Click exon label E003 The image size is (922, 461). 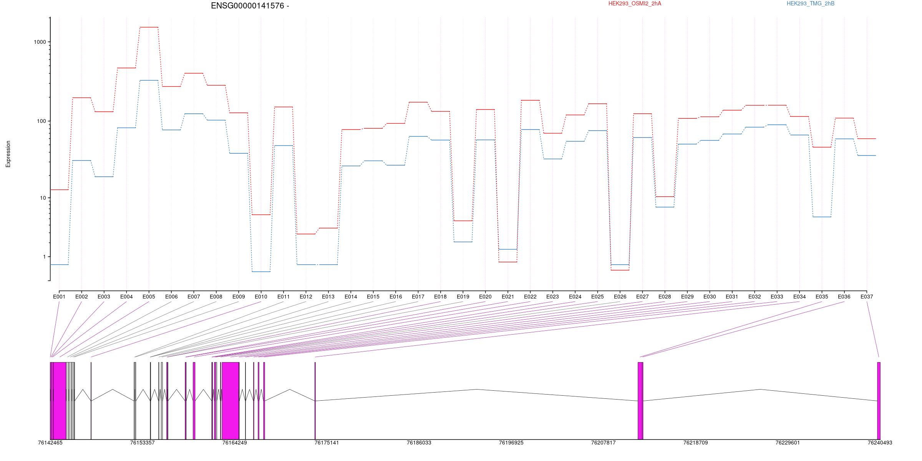tap(104, 297)
